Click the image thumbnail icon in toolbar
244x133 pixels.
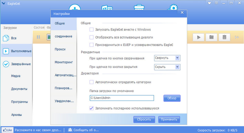[49, 37]
